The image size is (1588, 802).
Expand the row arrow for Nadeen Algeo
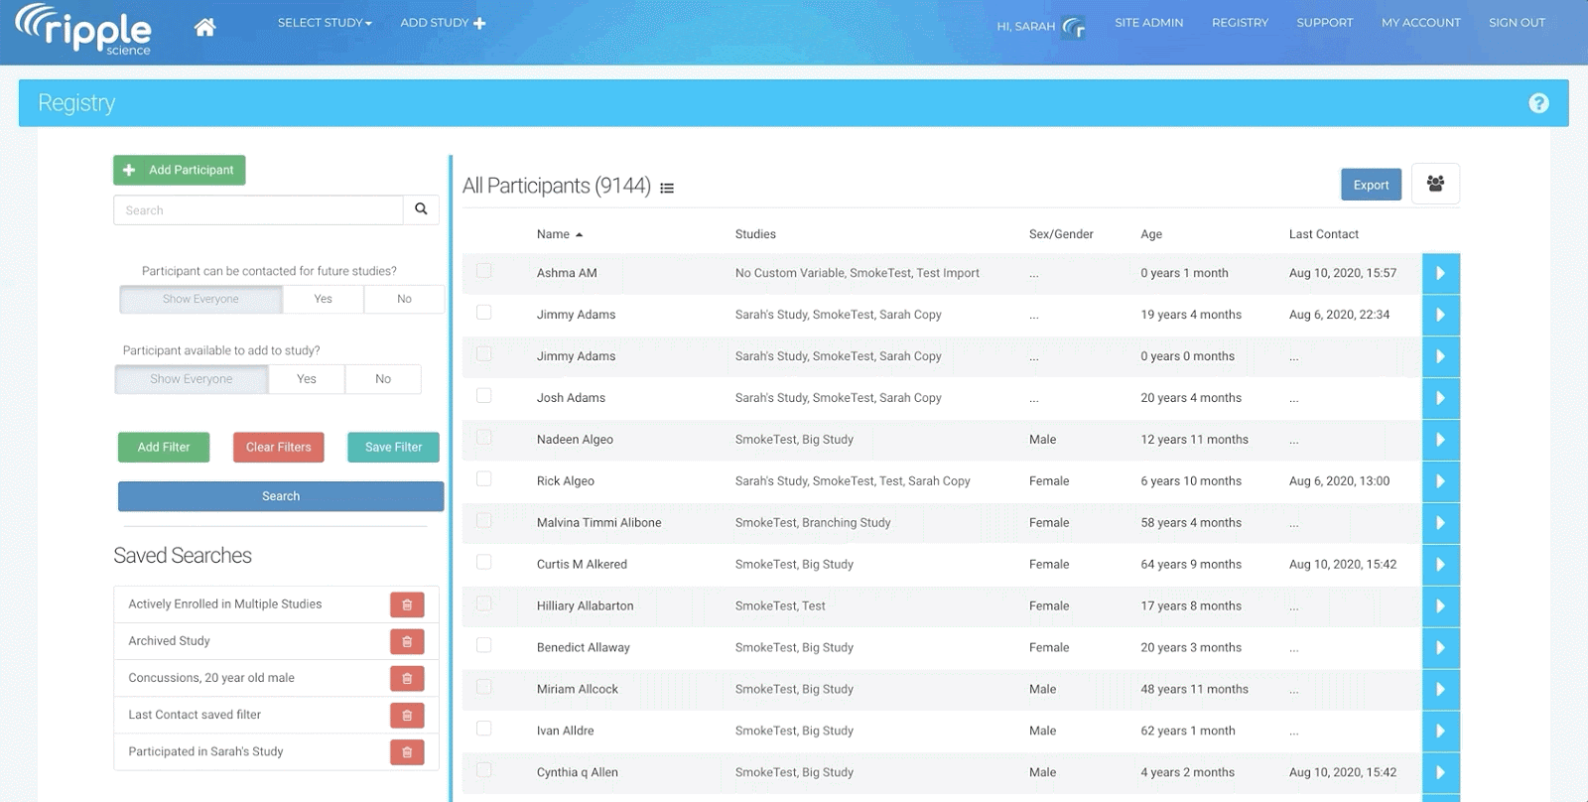(1440, 440)
